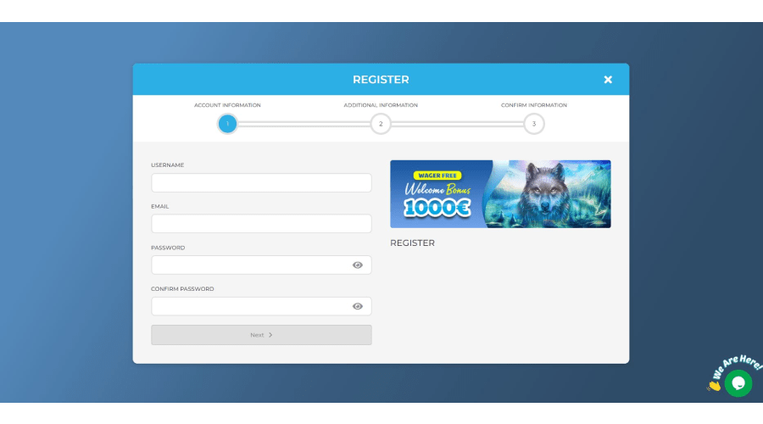Viewport: 763px width, 424px height.
Task: Open the live chat bubble
Action: [x=738, y=383]
